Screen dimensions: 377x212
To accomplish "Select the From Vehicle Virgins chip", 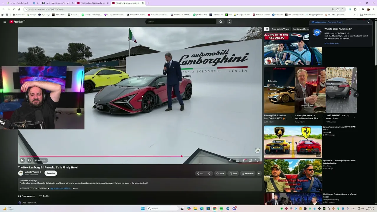I will pos(281,29).
